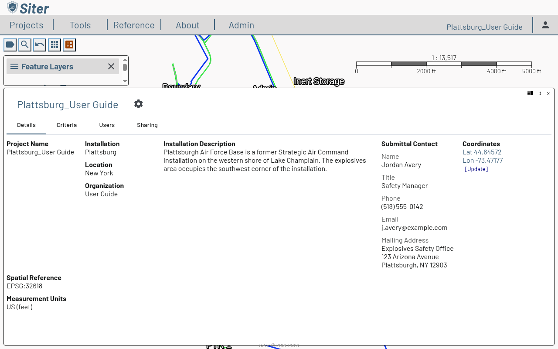558x349 pixels.
Task: Click the US (feet) measurement units value
Action: [20, 307]
